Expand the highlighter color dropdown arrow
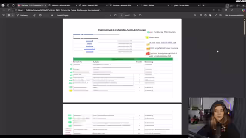Screen dimensions: 246x138 point(13,15)
